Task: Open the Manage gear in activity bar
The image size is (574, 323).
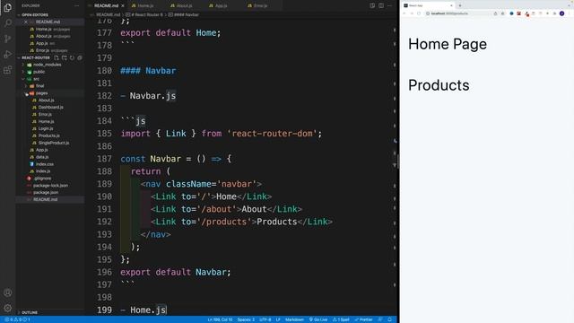Action: coord(7,308)
